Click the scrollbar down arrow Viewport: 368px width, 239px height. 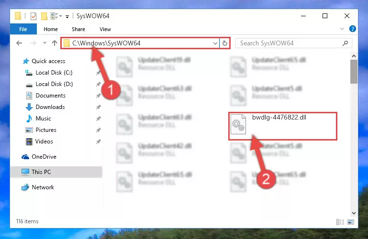pos(354,213)
